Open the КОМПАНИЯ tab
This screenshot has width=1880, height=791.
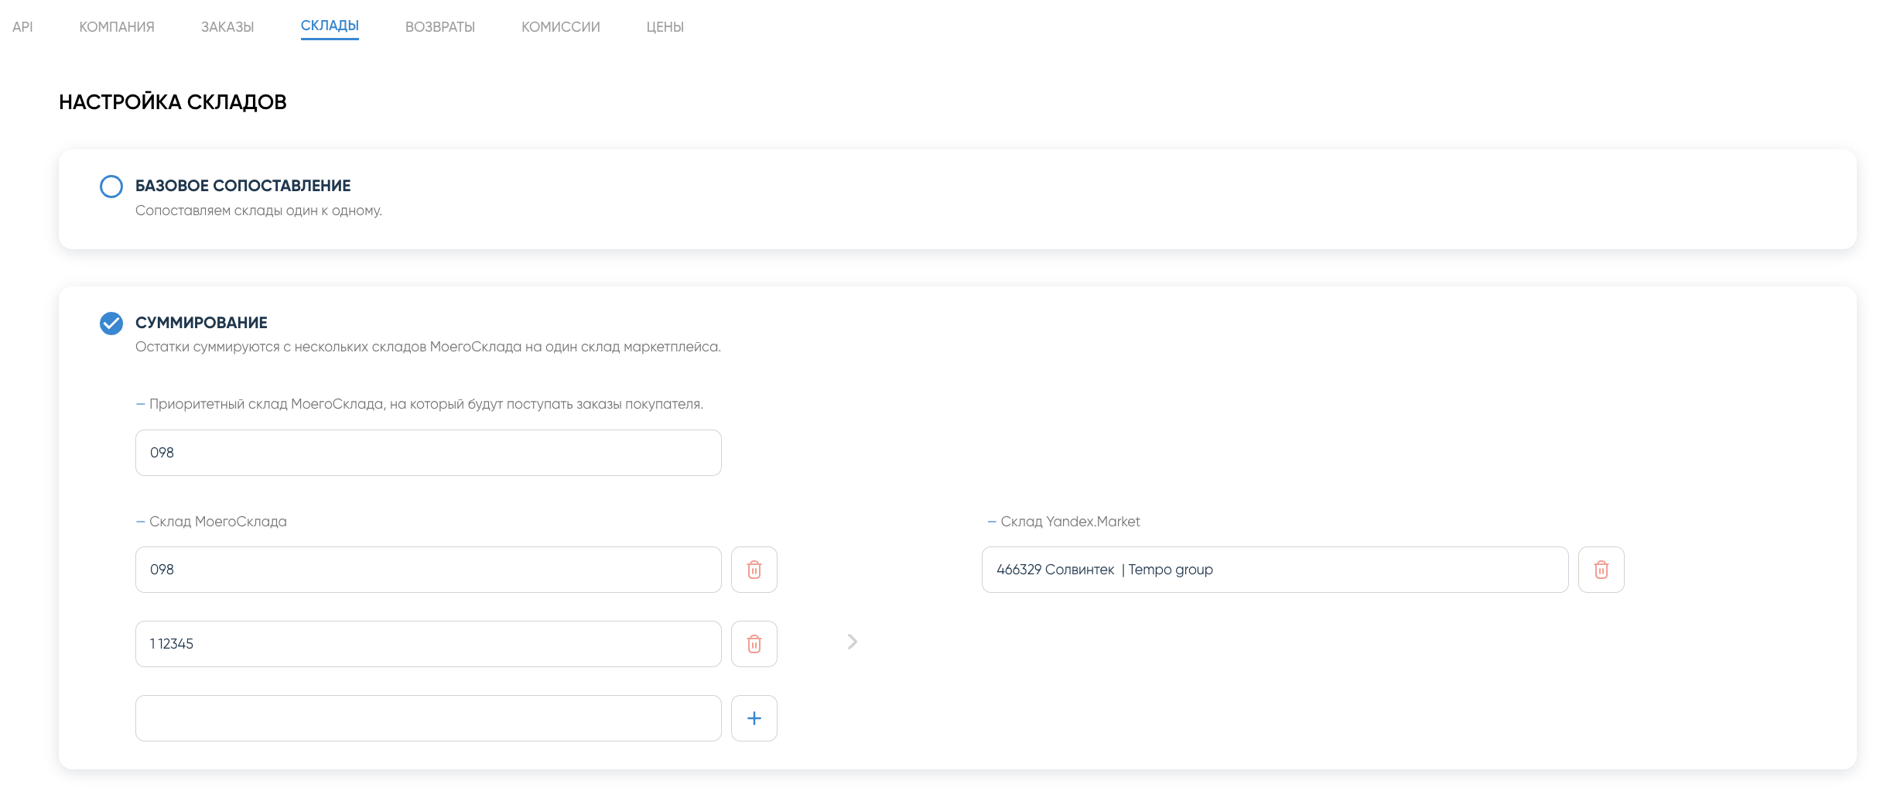pyautogui.click(x=117, y=27)
